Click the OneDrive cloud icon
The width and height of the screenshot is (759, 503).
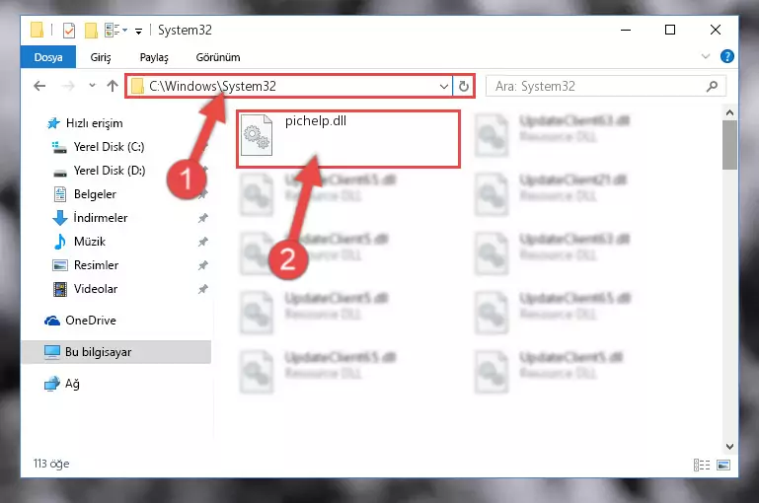tap(51, 321)
